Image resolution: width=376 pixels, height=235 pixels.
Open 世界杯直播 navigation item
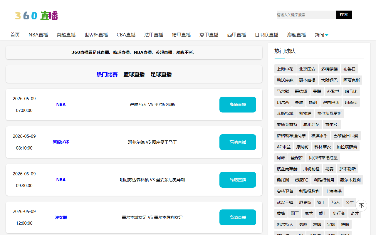96,35
